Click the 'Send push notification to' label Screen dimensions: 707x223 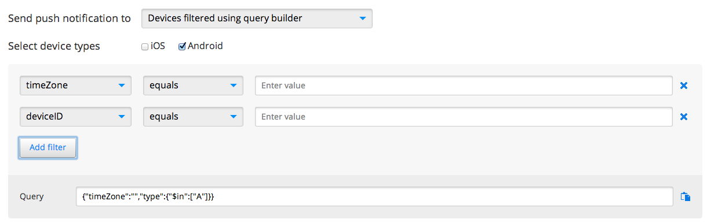[70, 18]
